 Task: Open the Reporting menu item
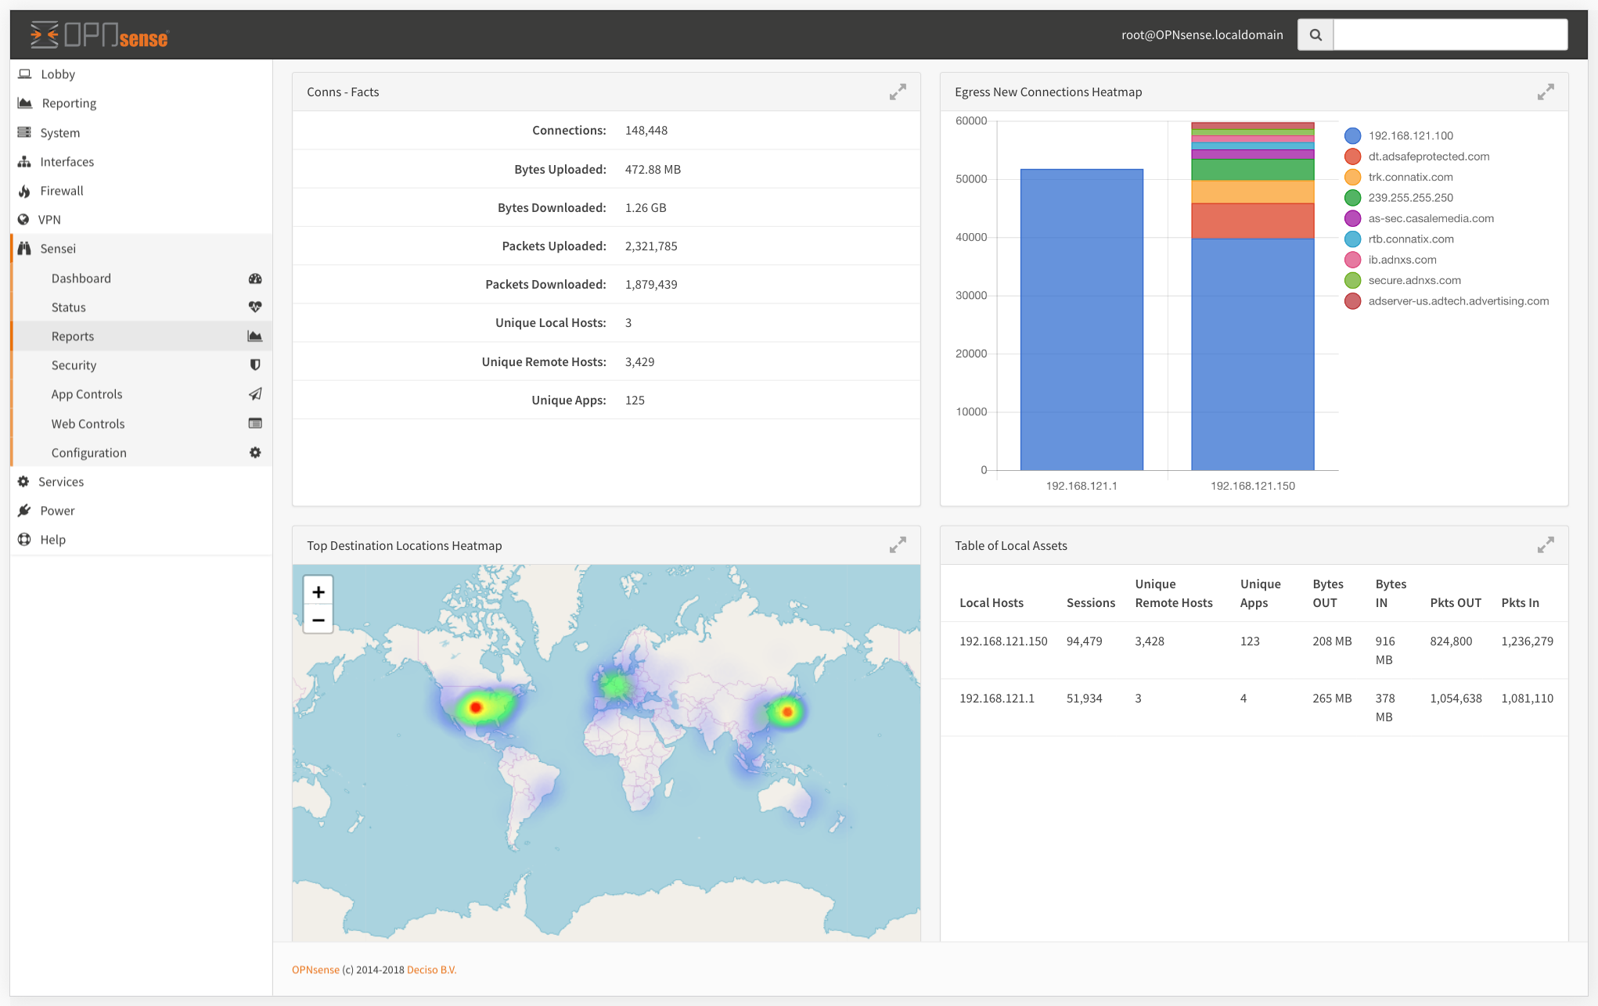[68, 102]
